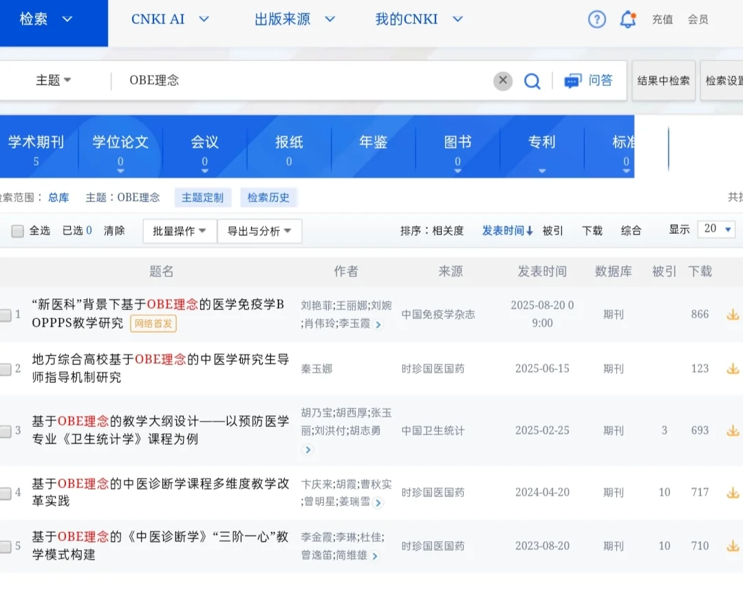Image resolution: width=743 pixels, height=616 pixels.
Task: Check the 全选 select-all checkbox
Action: click(x=17, y=231)
